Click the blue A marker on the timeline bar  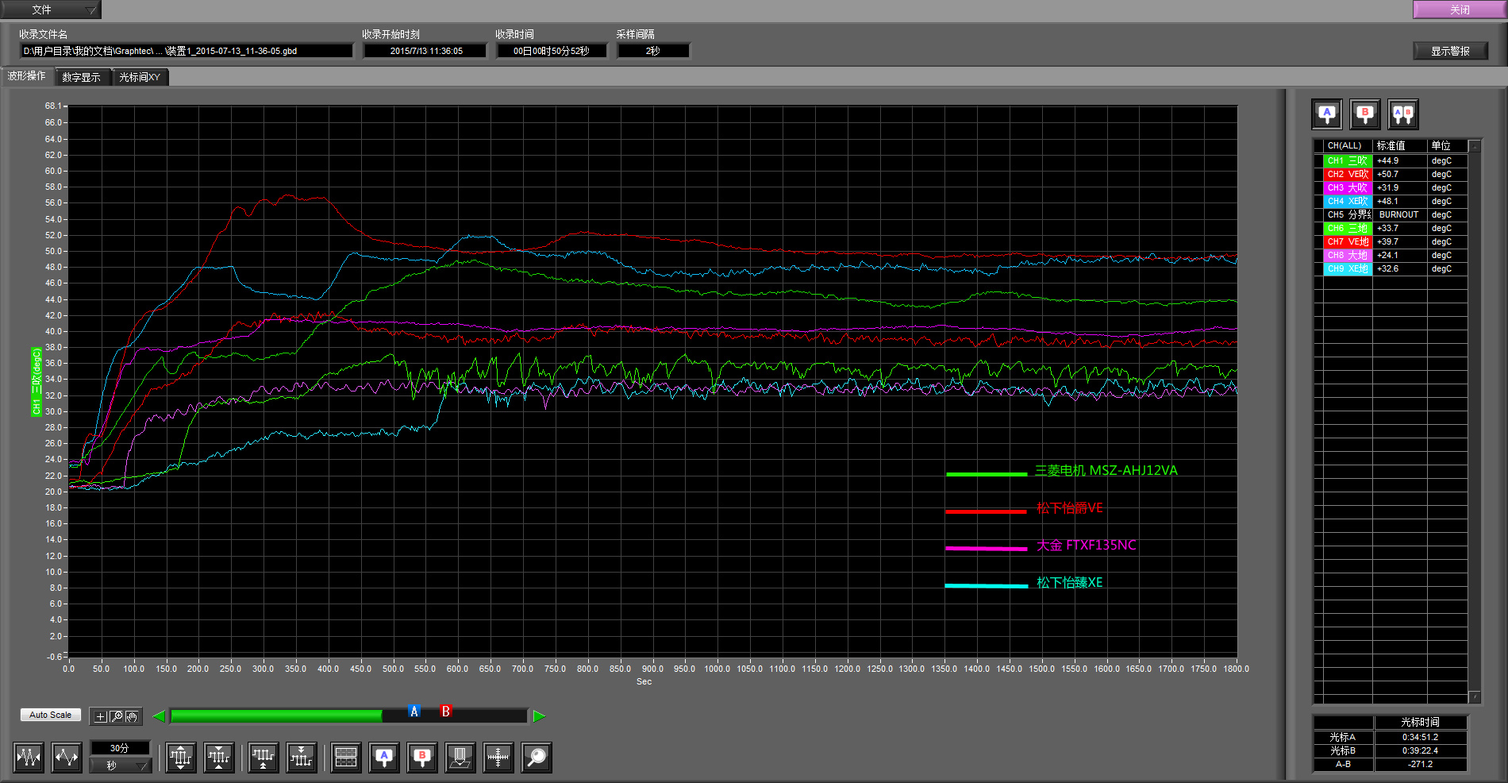[414, 712]
